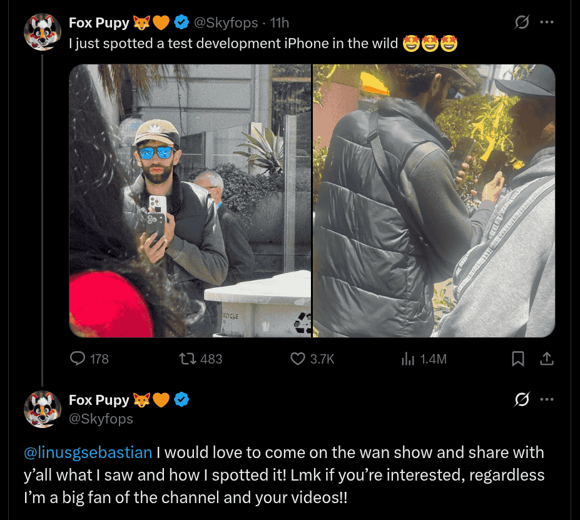Click Fox Pupy display name on the first tweet

[98, 23]
